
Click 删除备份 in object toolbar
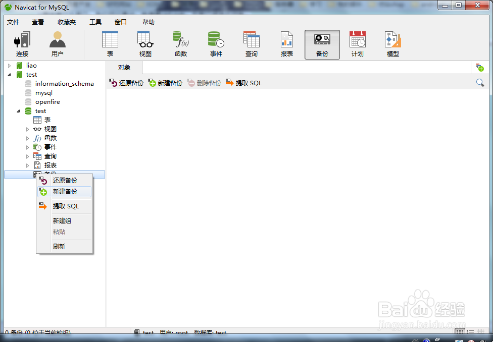pyautogui.click(x=204, y=83)
